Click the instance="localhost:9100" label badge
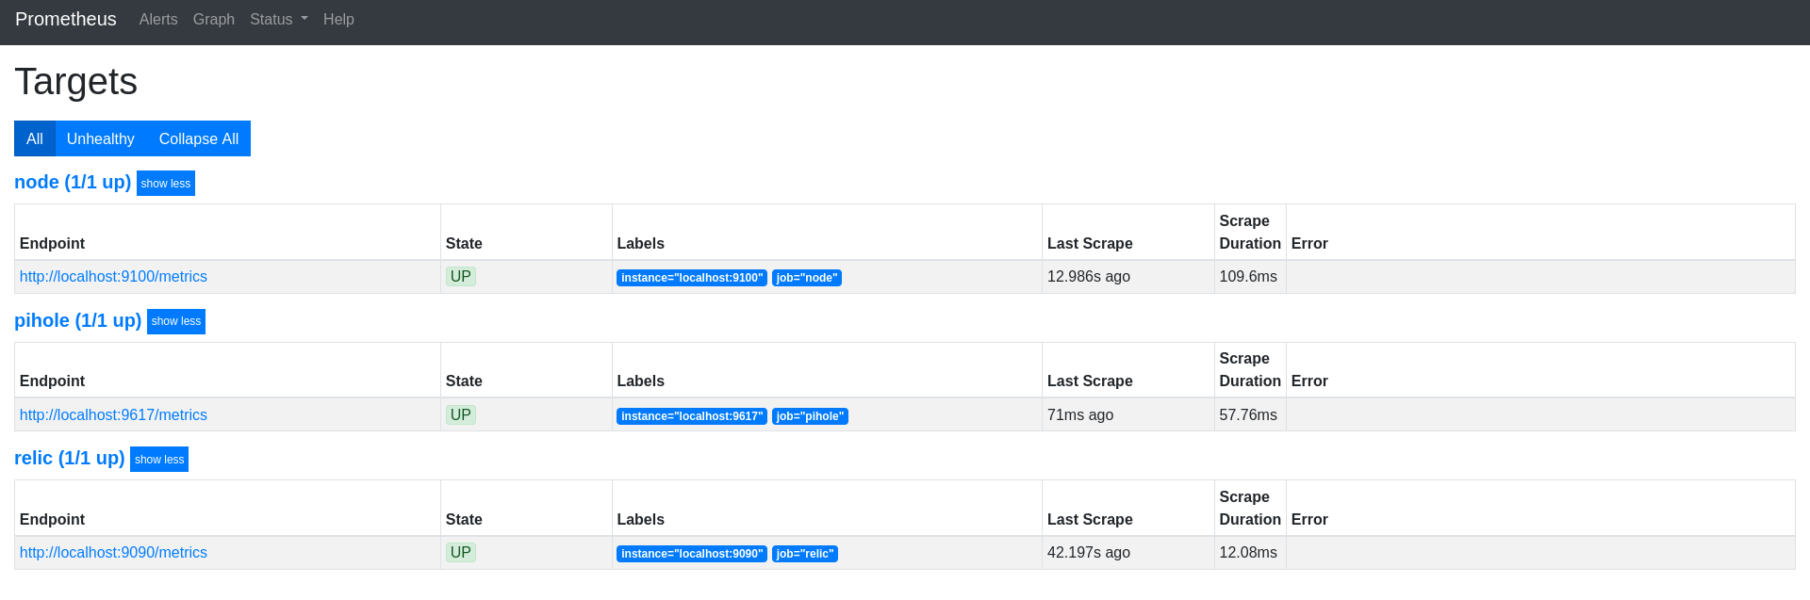This screenshot has height=600, width=1810. pos(691,278)
